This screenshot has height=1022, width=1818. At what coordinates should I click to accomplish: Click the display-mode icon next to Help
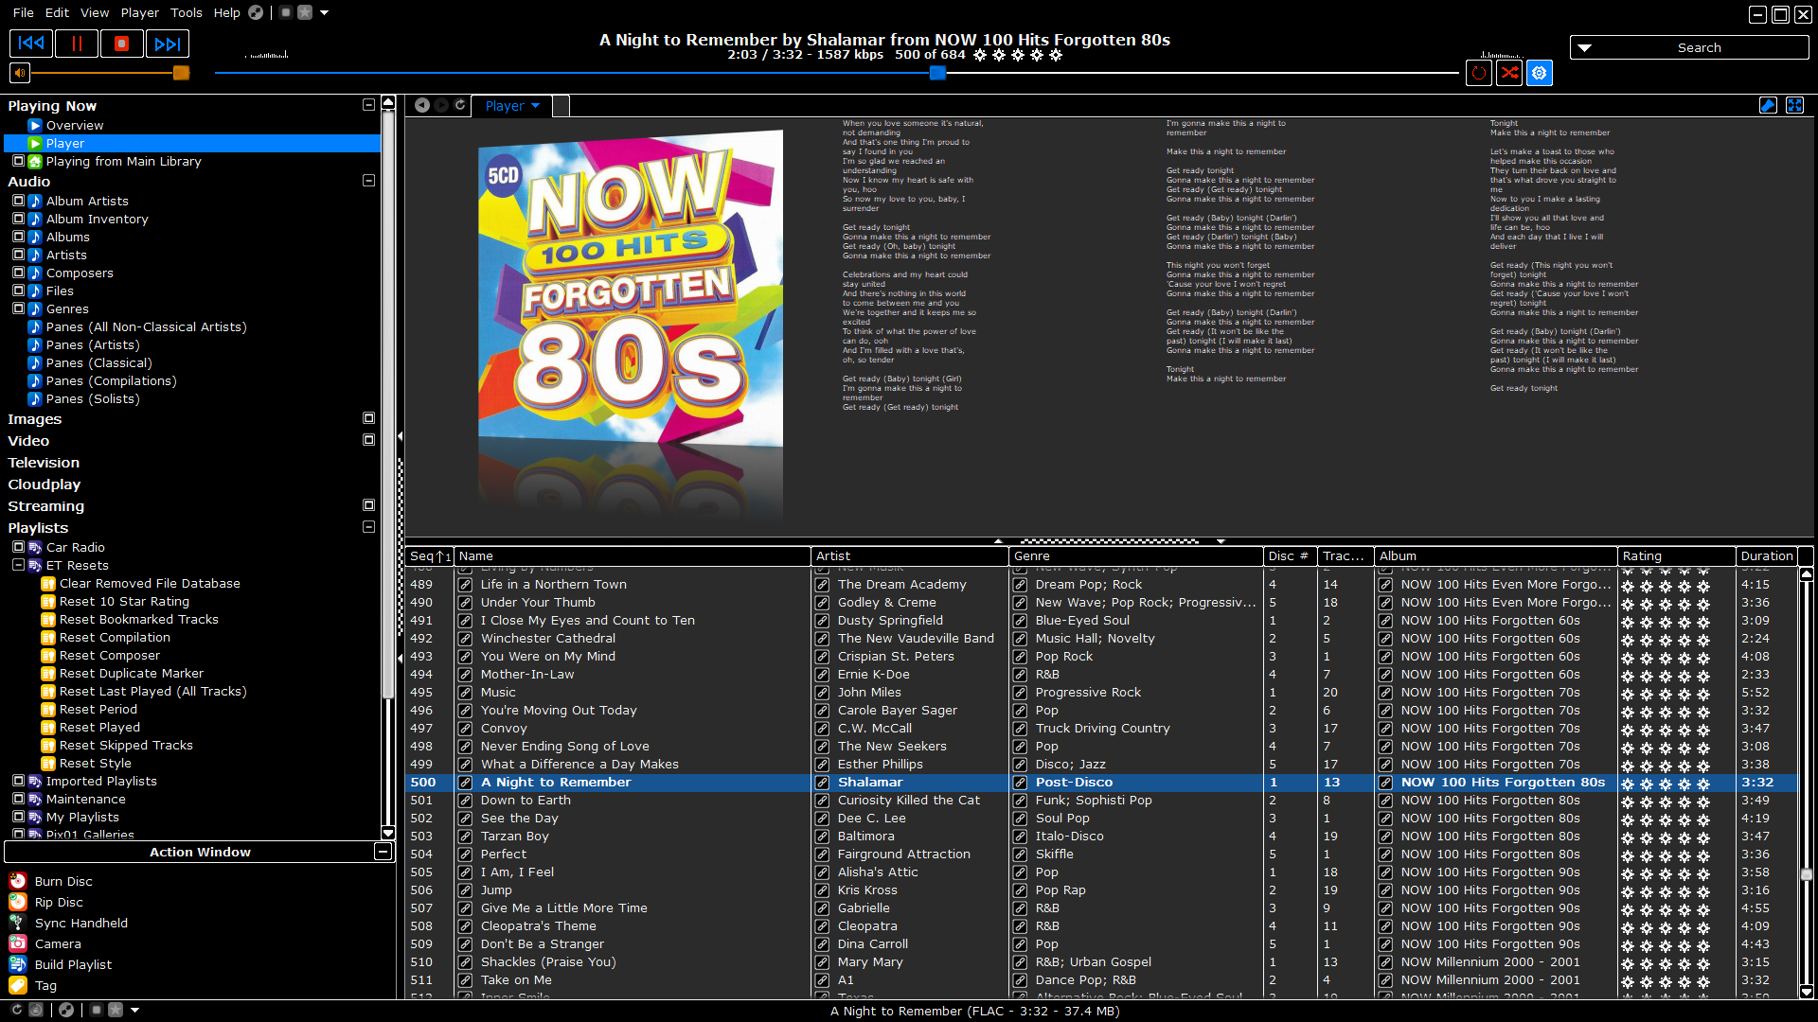(256, 13)
